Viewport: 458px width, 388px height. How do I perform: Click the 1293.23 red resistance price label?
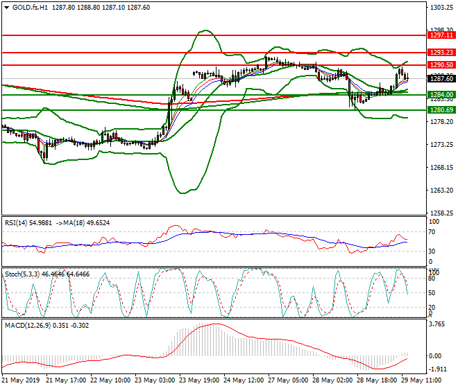tap(441, 53)
